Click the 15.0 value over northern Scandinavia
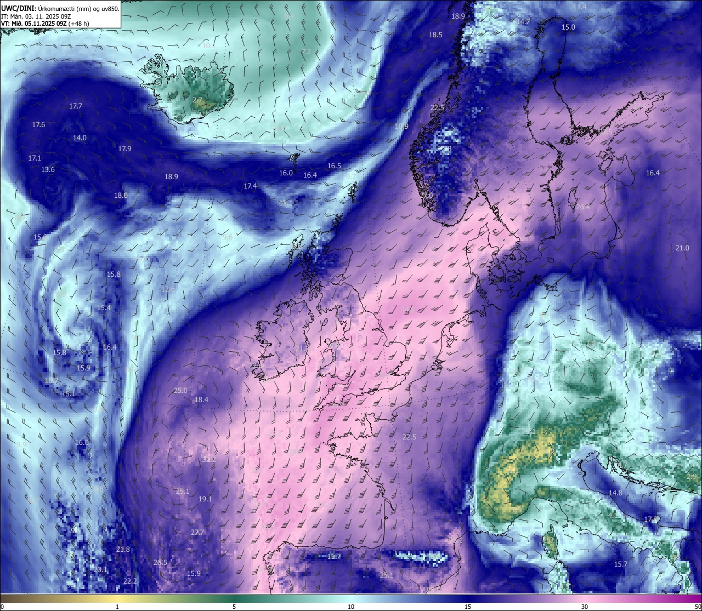This screenshot has height=611, width=702. [568, 27]
